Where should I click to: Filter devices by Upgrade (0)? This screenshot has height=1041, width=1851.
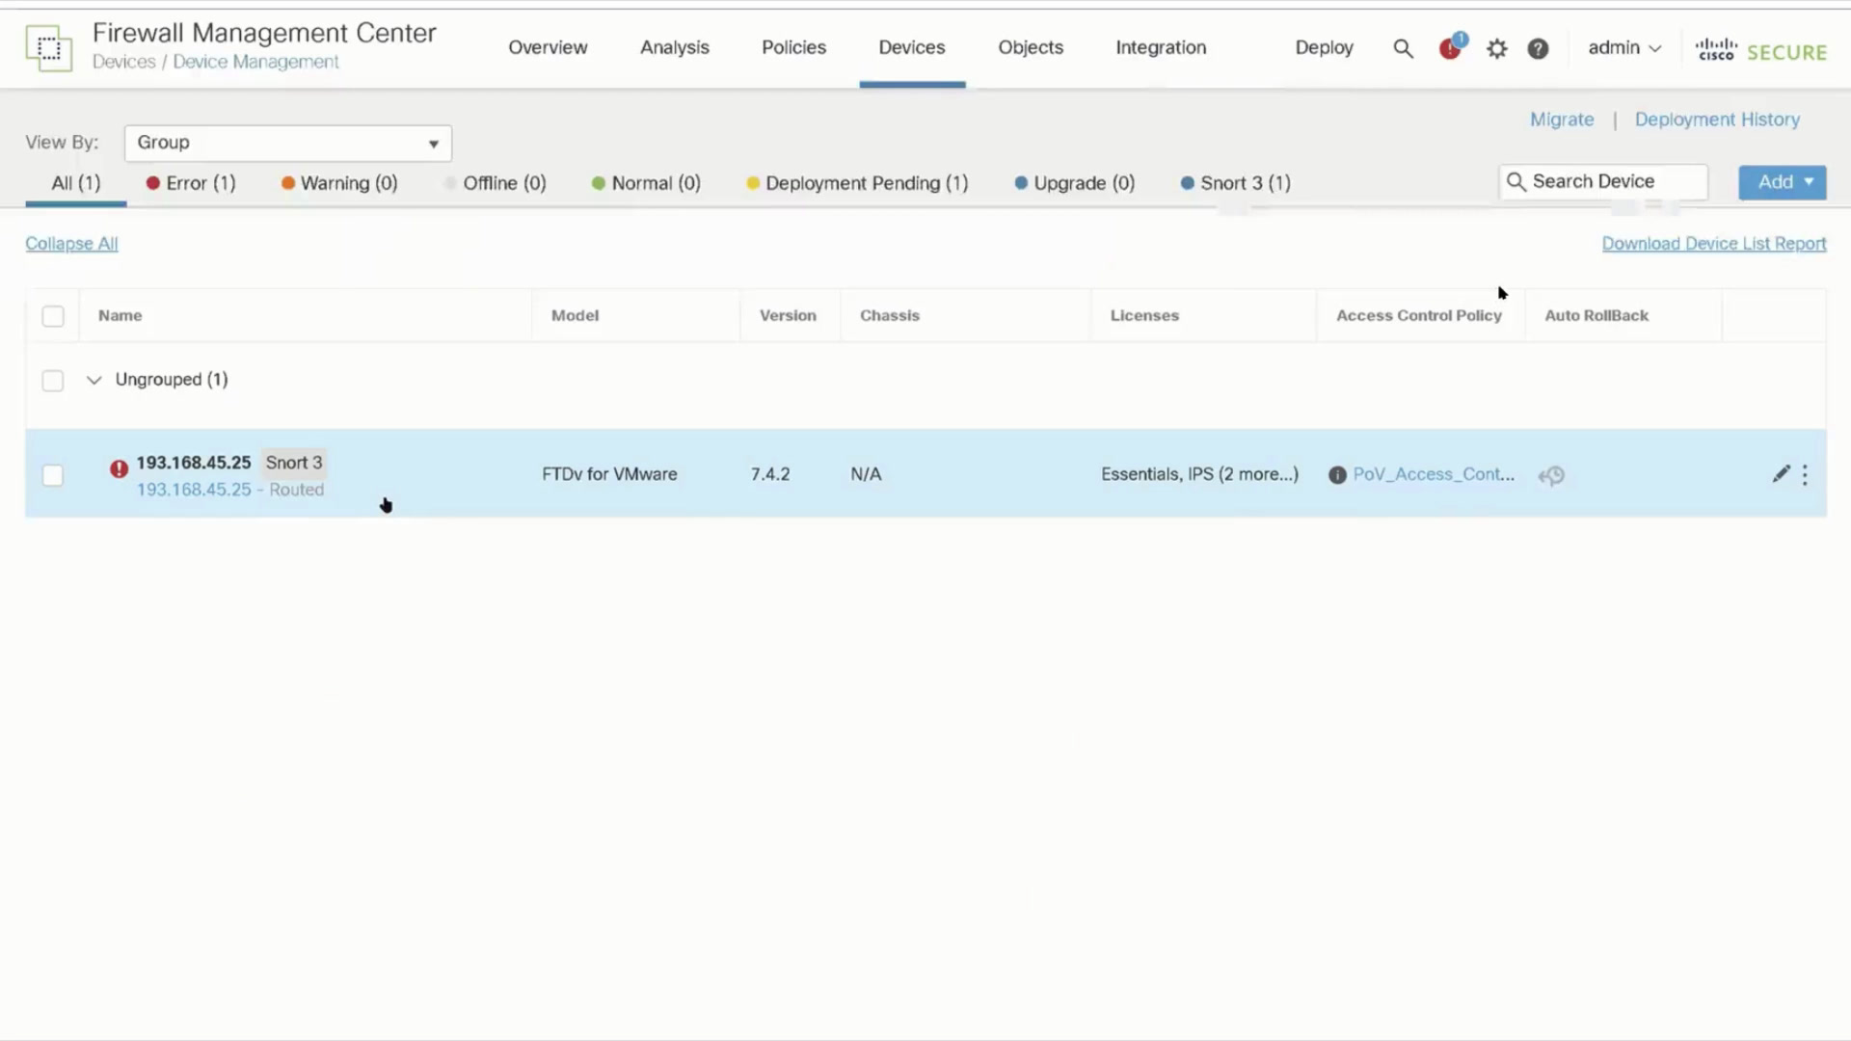pyautogui.click(x=1074, y=183)
